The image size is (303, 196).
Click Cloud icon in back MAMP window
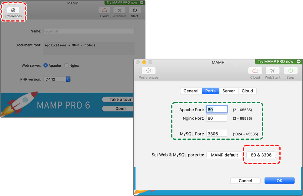click(104, 10)
